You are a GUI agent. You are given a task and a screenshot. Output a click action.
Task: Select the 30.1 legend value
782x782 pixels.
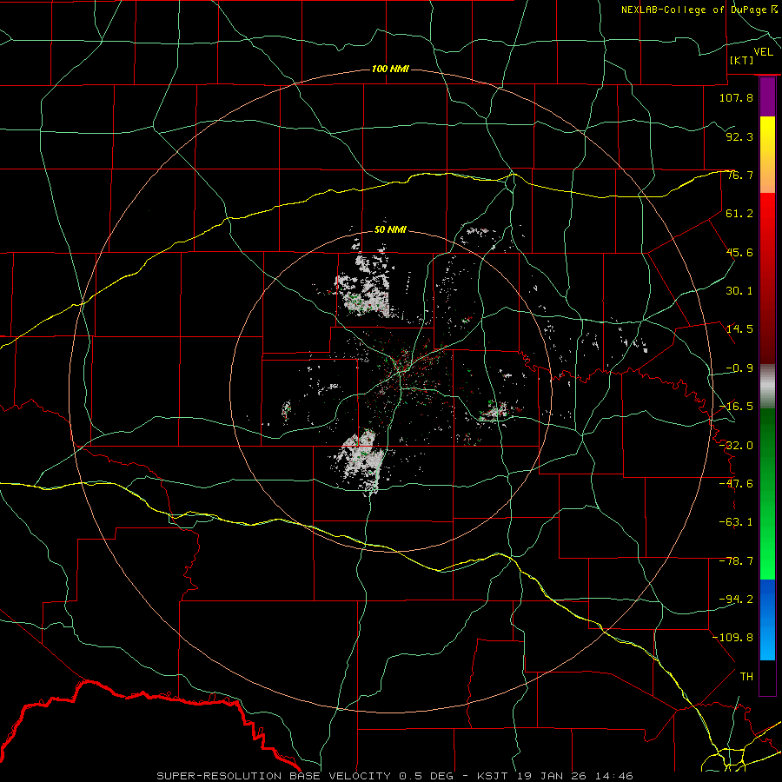click(x=739, y=291)
